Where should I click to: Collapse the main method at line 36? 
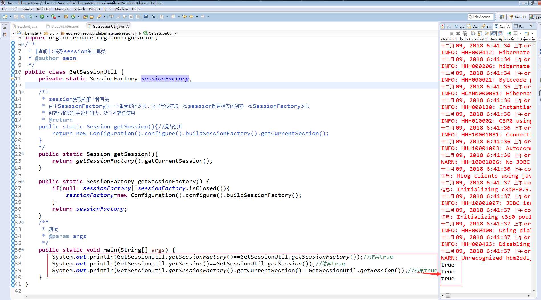point(23,250)
